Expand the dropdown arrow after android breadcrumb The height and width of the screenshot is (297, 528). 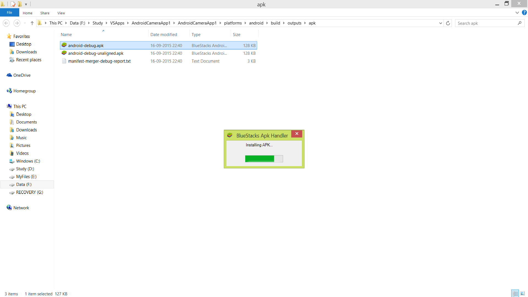point(267,23)
